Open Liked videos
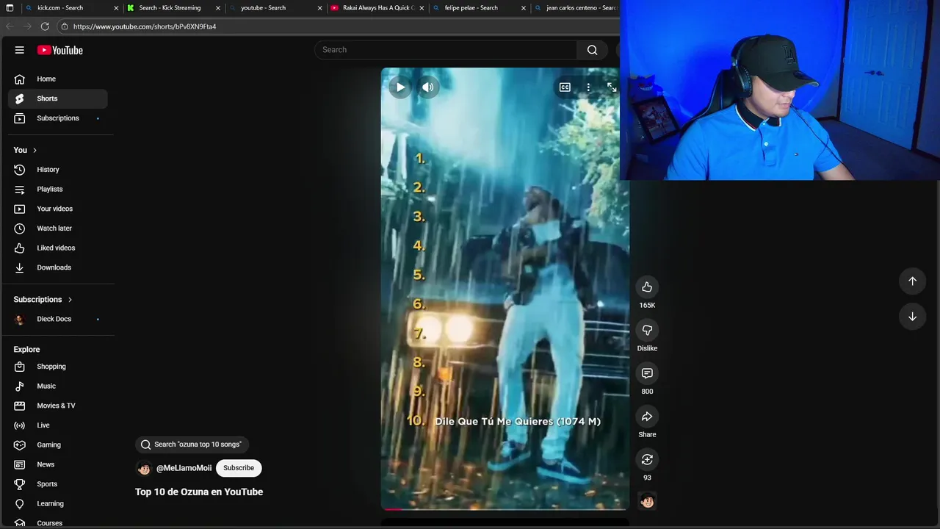 (58, 248)
